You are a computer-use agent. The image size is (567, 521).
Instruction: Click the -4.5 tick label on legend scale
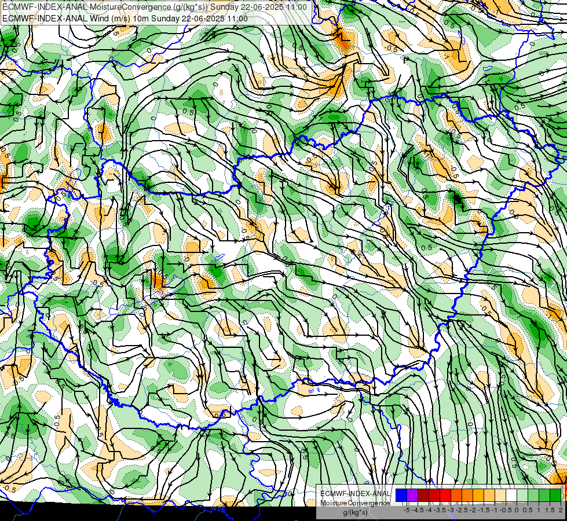(418, 510)
